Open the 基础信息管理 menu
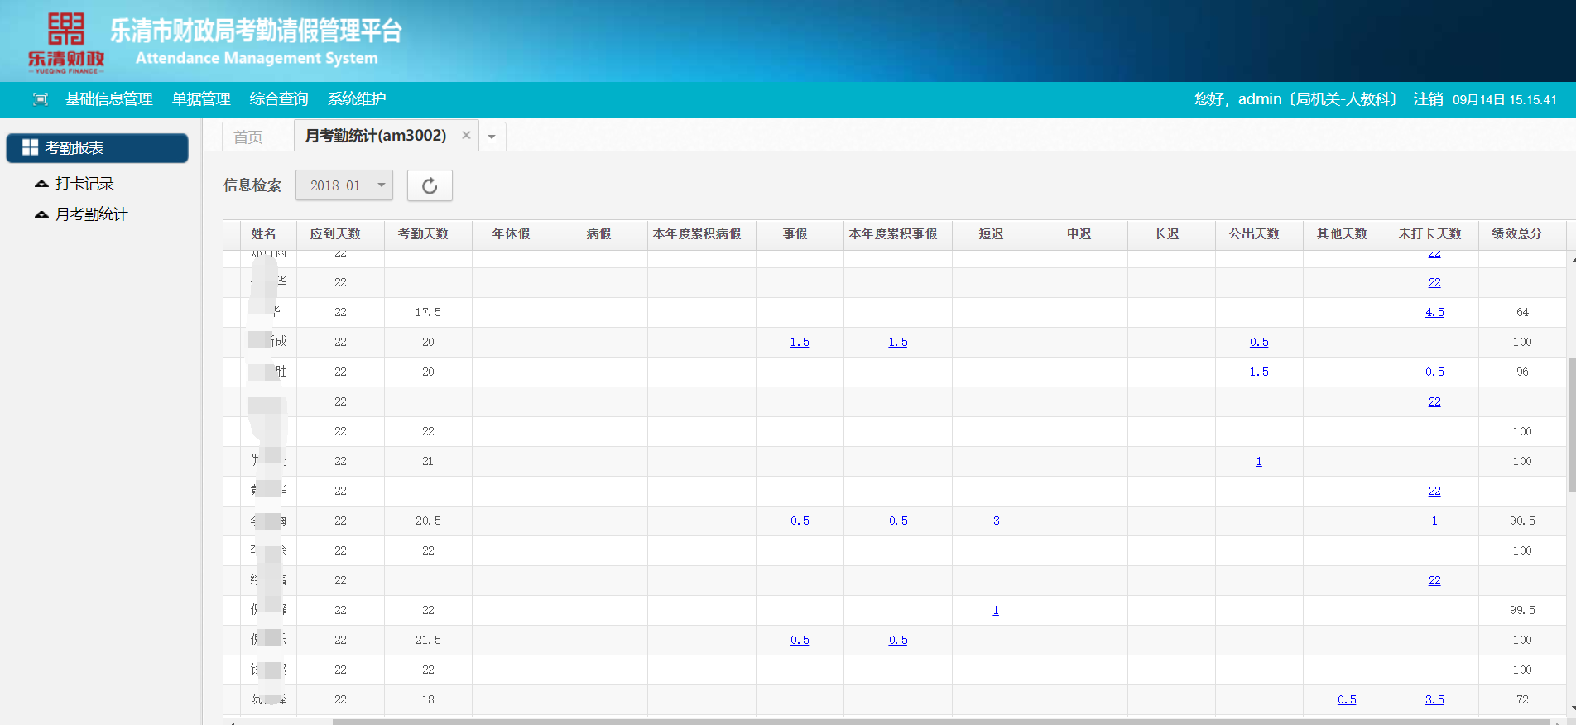The image size is (1576, 725). (x=108, y=99)
